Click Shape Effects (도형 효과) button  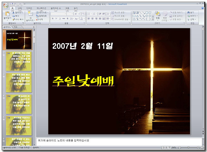click(x=176, y=19)
